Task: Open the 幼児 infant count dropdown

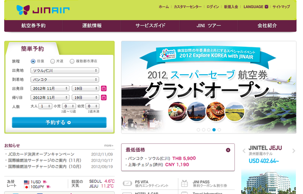Action: (x=92, y=106)
